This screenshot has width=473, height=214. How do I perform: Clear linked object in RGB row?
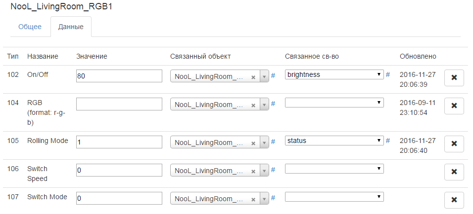[x=253, y=105]
